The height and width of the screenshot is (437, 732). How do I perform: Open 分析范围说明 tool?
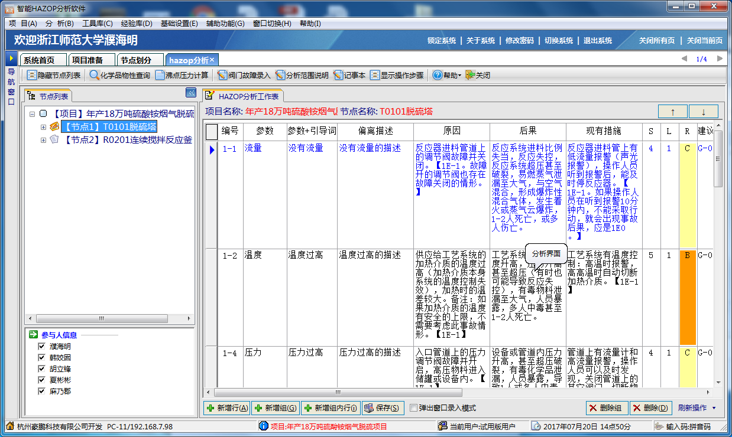coord(280,76)
